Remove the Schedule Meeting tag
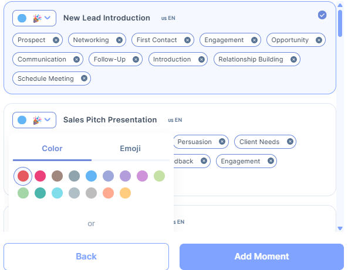This screenshot has height=270, width=348. pos(84,78)
